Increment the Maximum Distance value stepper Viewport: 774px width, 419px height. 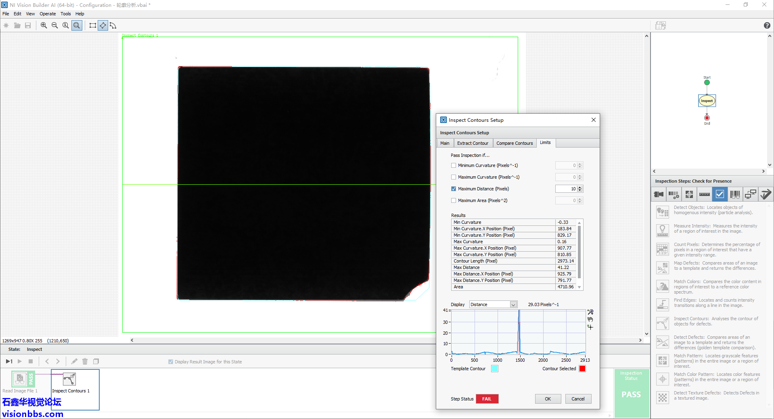pos(580,187)
